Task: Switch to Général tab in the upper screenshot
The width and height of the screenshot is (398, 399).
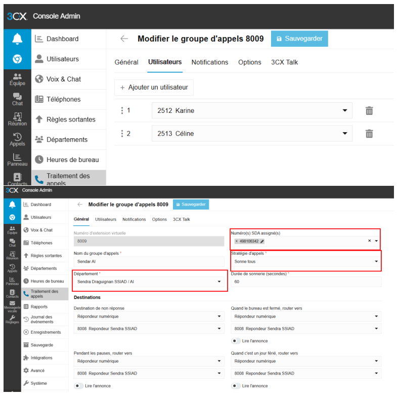Action: click(x=126, y=62)
